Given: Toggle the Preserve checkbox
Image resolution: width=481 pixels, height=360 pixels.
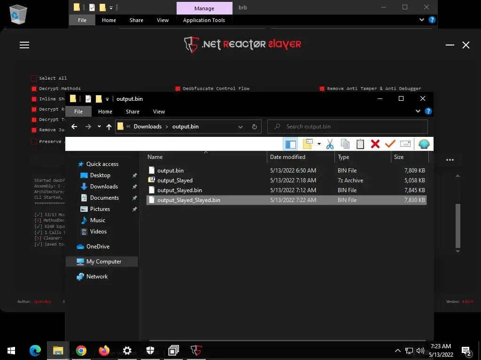Looking at the screenshot, I should pos(34,142).
